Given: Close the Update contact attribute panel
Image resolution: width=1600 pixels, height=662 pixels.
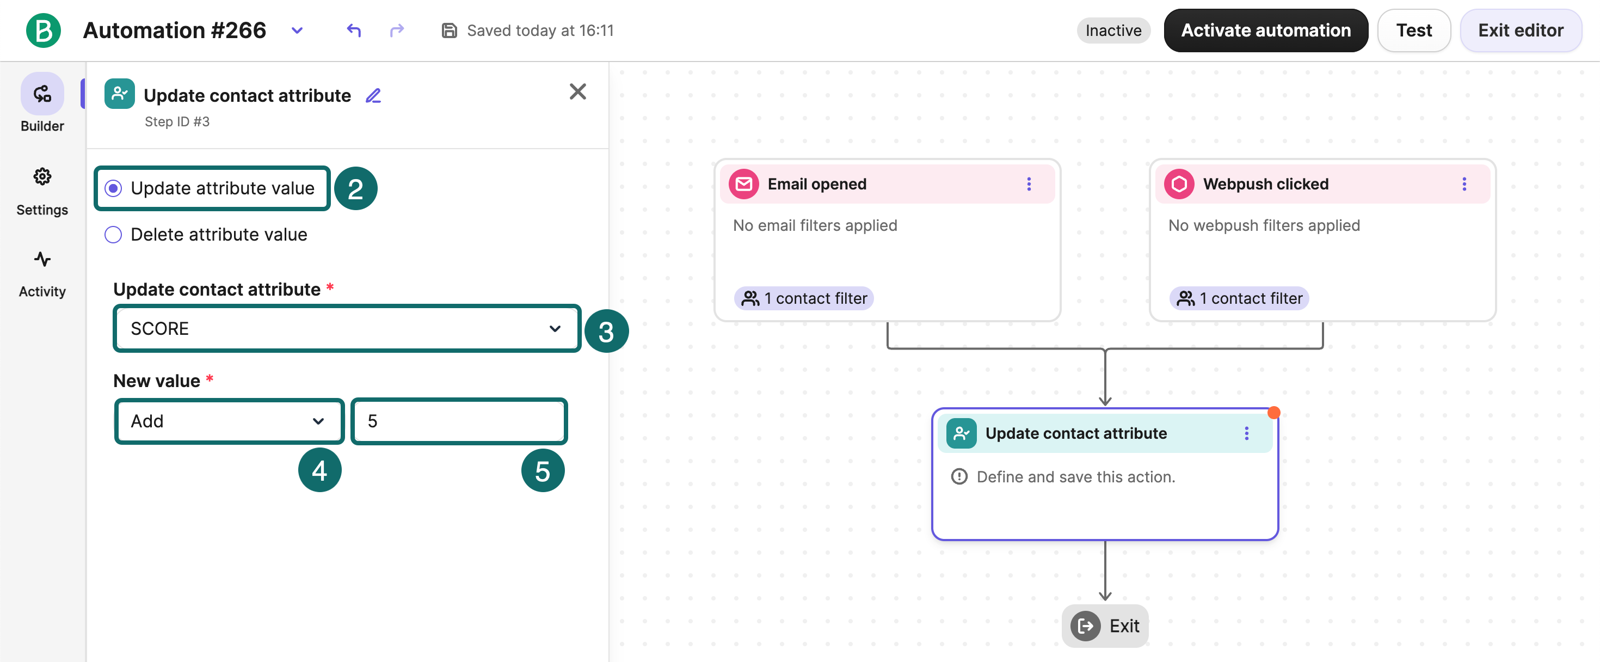Looking at the screenshot, I should [577, 92].
